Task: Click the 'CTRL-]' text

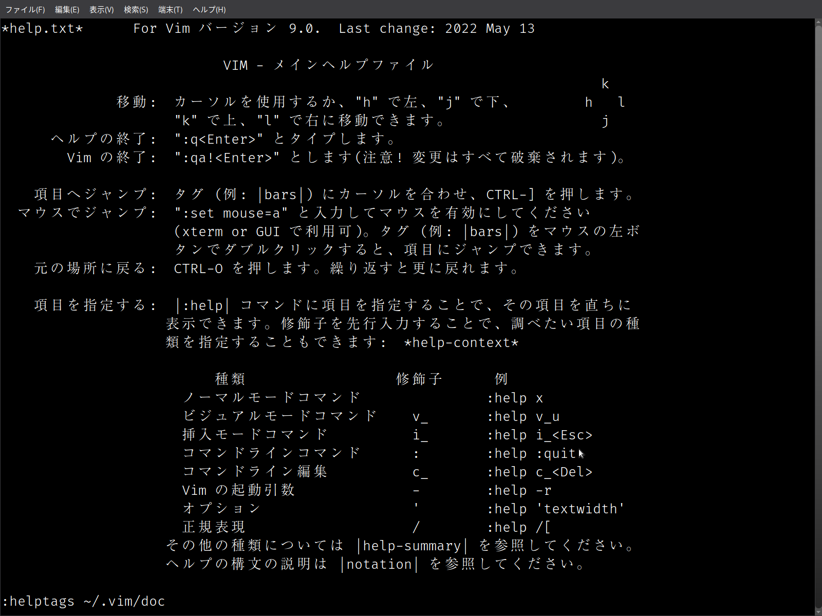Action: (511, 195)
